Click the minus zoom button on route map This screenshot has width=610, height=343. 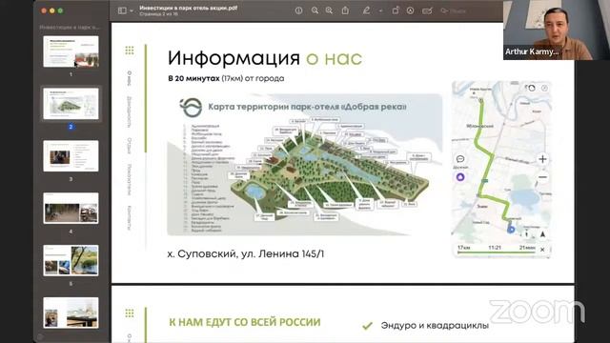click(542, 177)
